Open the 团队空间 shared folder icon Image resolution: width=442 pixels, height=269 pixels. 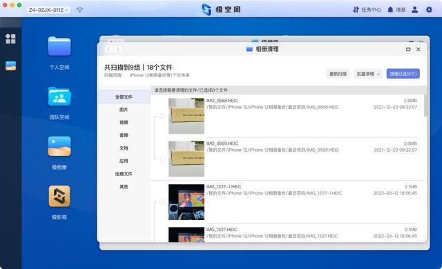click(x=59, y=97)
